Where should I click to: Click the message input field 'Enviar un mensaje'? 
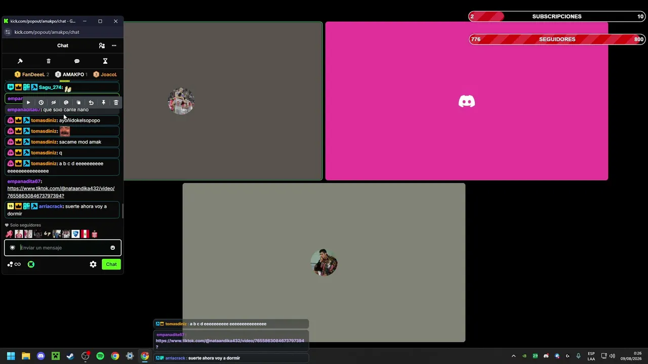pos(63,248)
